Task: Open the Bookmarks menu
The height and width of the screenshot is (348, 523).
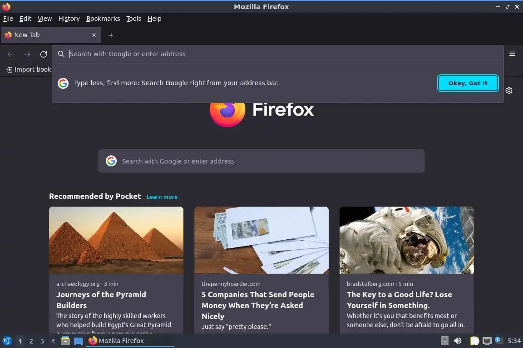Action: [103, 19]
